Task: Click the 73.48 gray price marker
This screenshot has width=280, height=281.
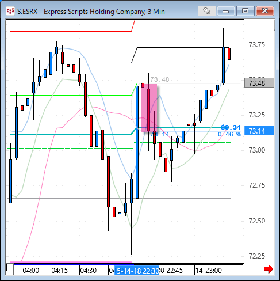Action: pos(259,83)
